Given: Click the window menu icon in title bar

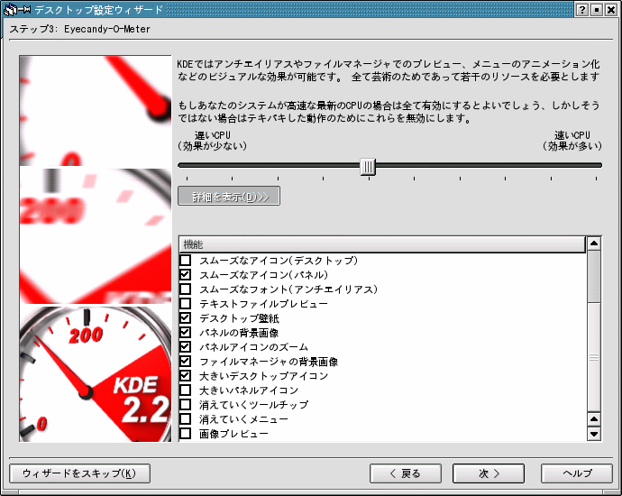Looking at the screenshot, I should point(10,10).
